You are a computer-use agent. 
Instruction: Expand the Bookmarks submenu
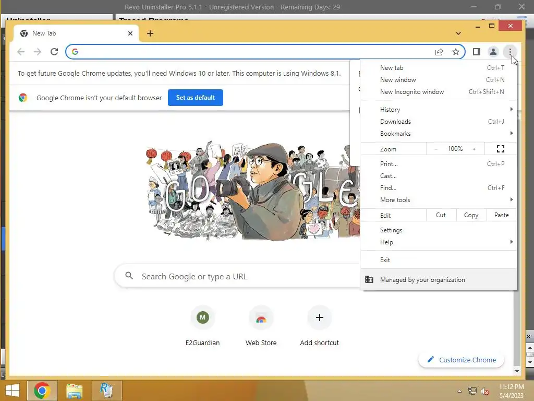point(439,133)
